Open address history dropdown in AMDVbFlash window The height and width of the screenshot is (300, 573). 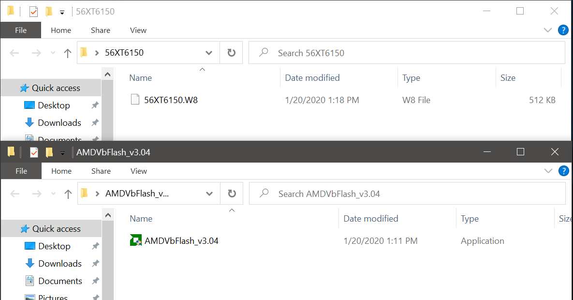coord(209,194)
